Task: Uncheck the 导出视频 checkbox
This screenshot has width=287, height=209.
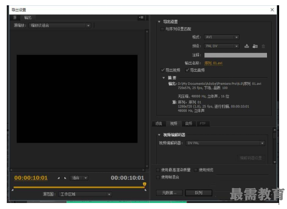Action: click(x=163, y=70)
